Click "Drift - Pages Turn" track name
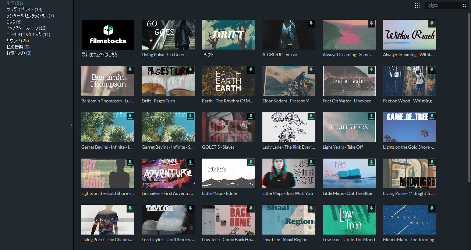The image size is (471, 250). [159, 101]
